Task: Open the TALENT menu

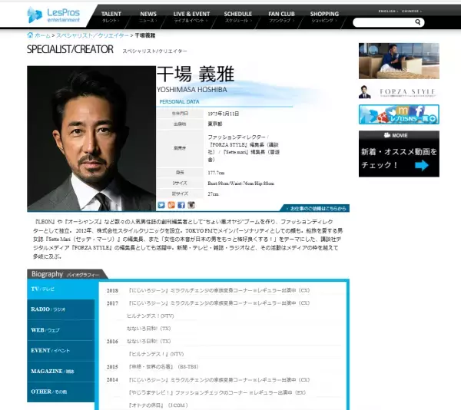Action: [x=111, y=17]
